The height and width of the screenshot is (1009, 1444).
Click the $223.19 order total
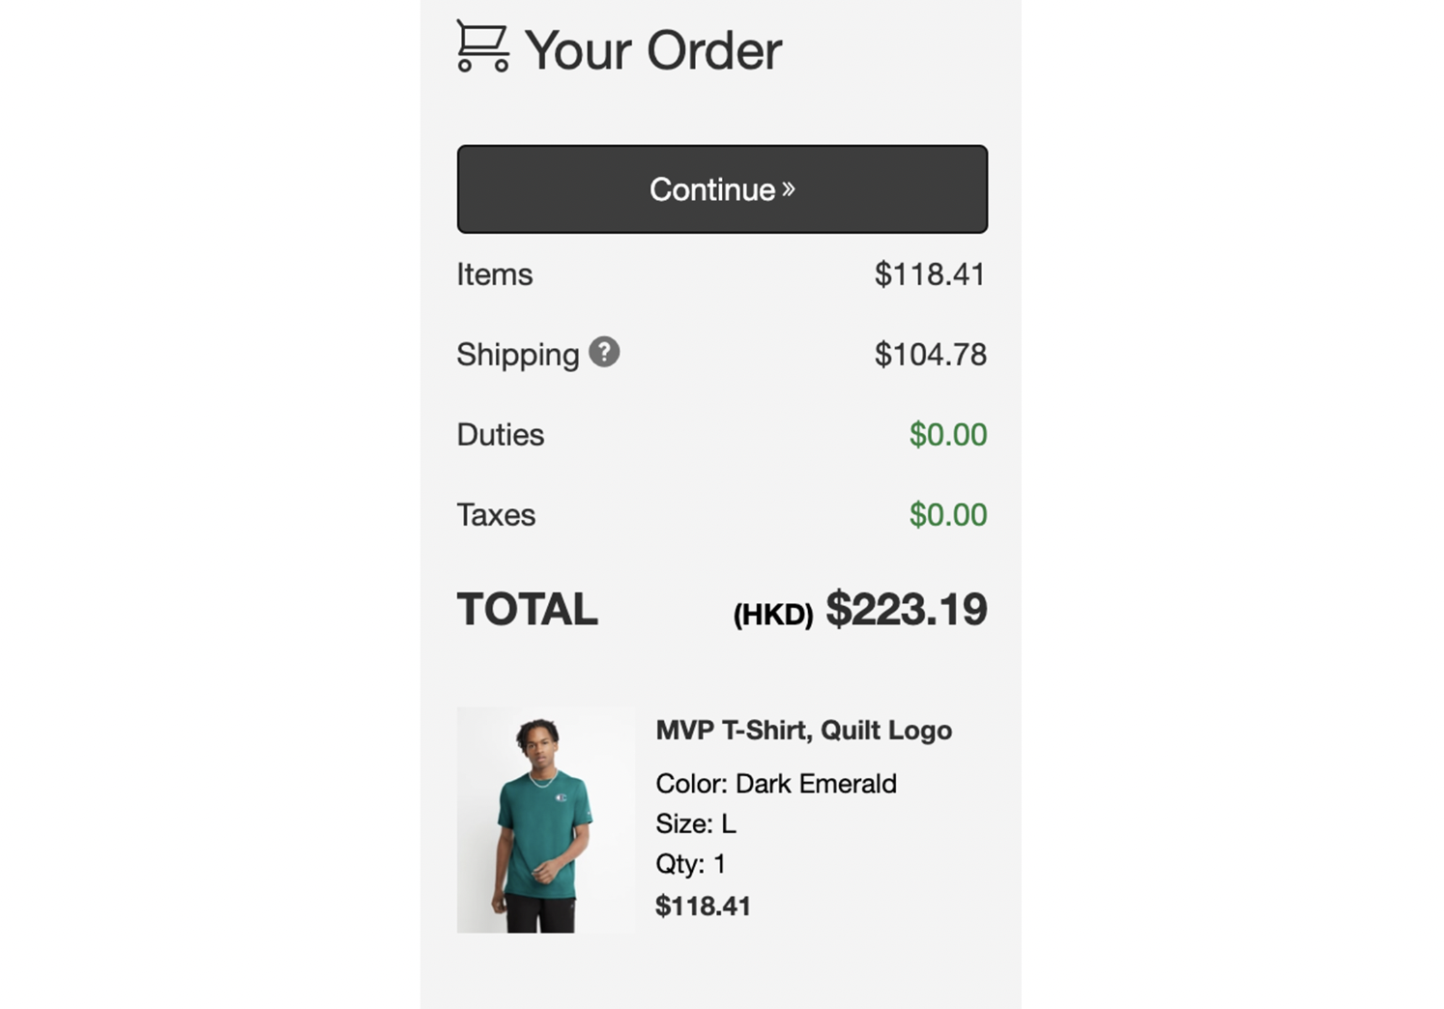coord(906,610)
